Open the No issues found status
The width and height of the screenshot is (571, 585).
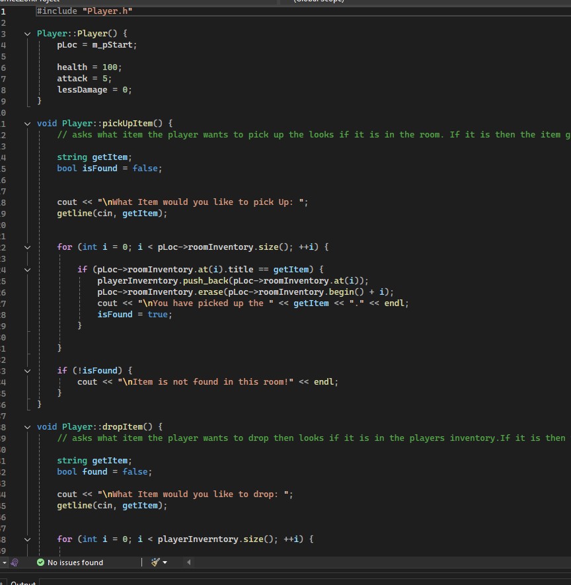click(x=75, y=563)
